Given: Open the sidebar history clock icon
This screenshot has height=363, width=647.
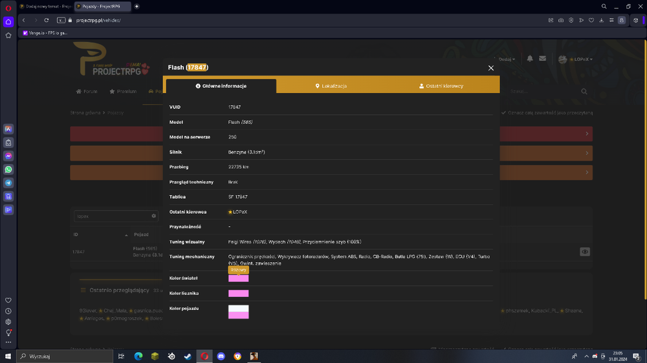Looking at the screenshot, I should pyautogui.click(x=8, y=311).
